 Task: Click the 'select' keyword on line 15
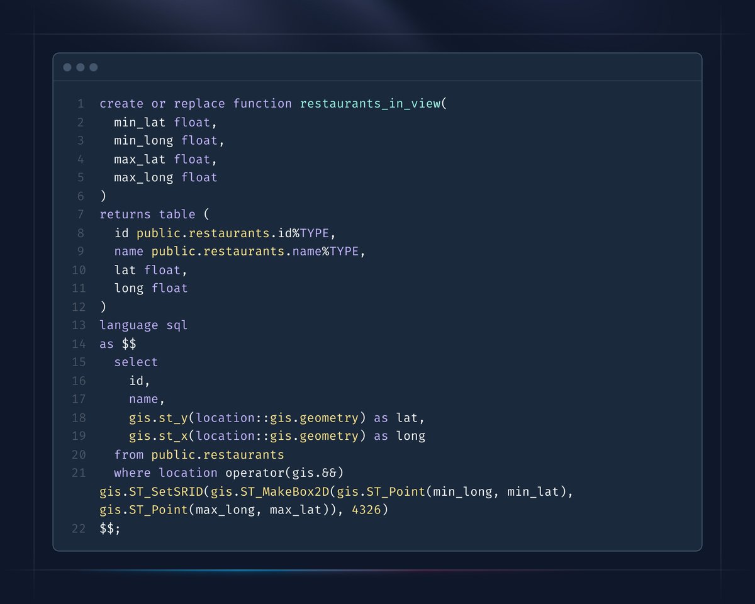coord(136,362)
